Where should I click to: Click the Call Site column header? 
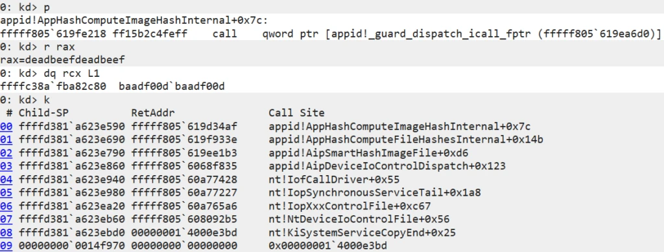[296, 112]
